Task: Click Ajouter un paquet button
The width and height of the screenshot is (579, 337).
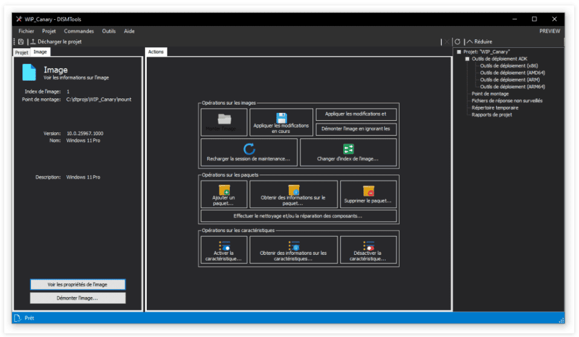Action: click(224, 194)
